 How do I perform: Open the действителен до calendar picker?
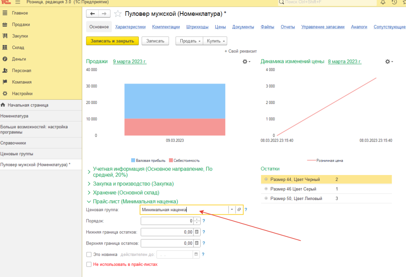(x=196, y=254)
